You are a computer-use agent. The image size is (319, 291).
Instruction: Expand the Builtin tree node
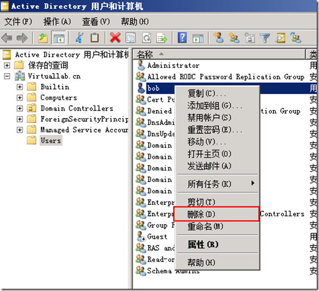coord(19,87)
